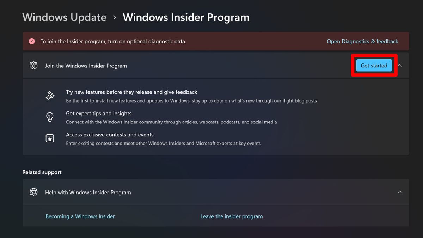
Task: Click the sparkles icon for new features
Action: (50, 96)
